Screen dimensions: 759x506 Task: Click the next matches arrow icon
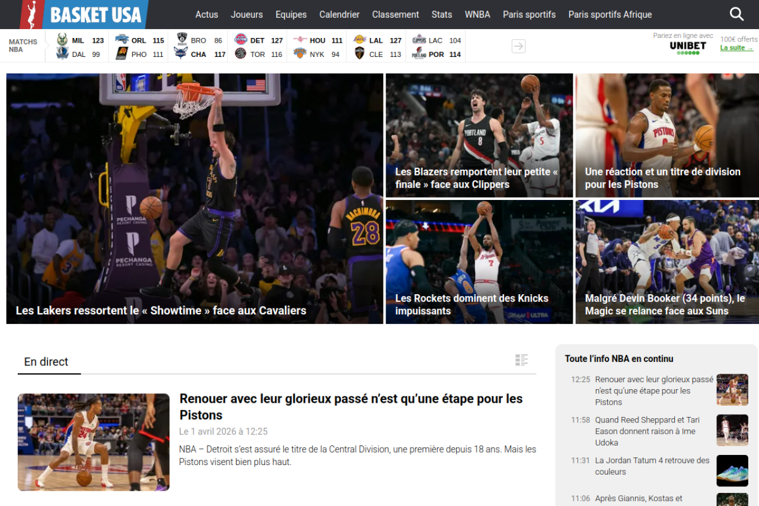click(x=518, y=46)
